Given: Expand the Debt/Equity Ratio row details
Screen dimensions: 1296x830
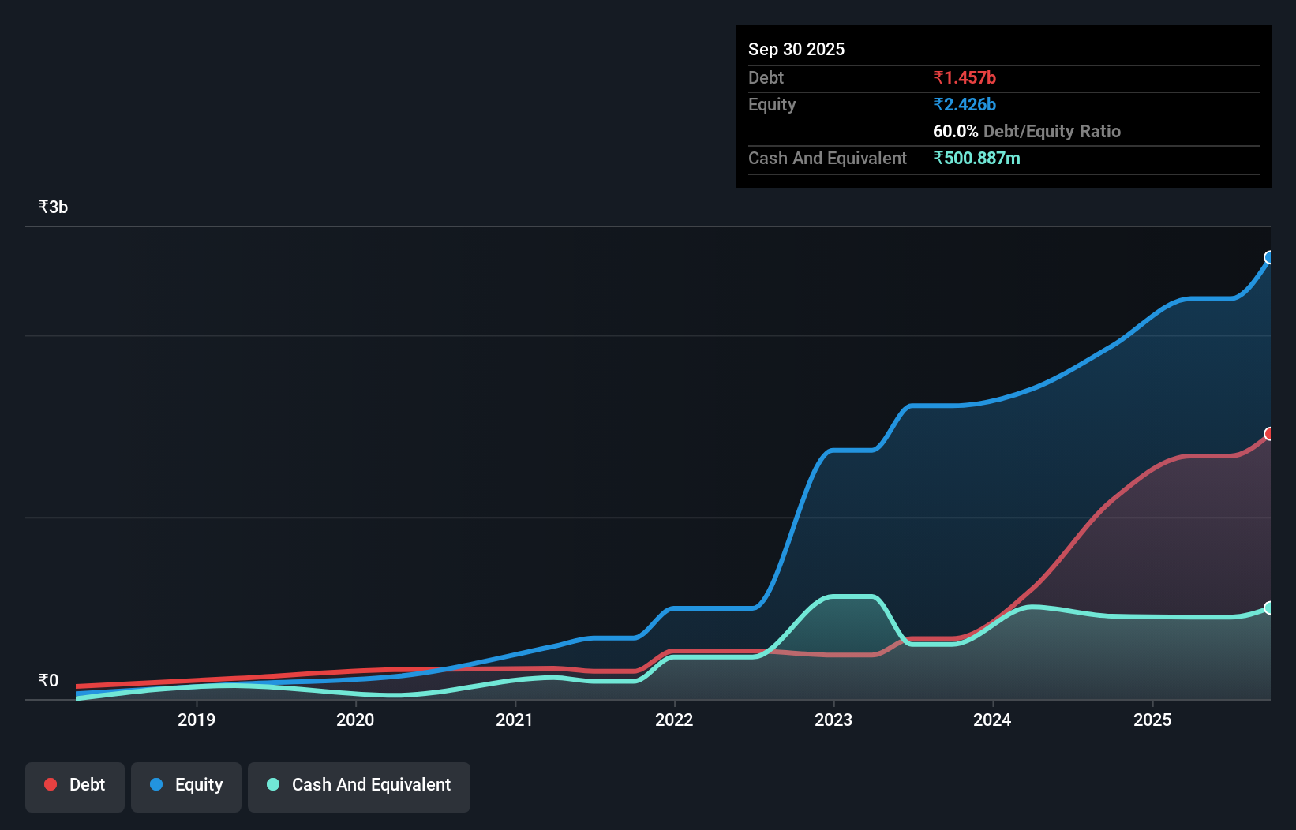Looking at the screenshot, I should [x=1027, y=132].
